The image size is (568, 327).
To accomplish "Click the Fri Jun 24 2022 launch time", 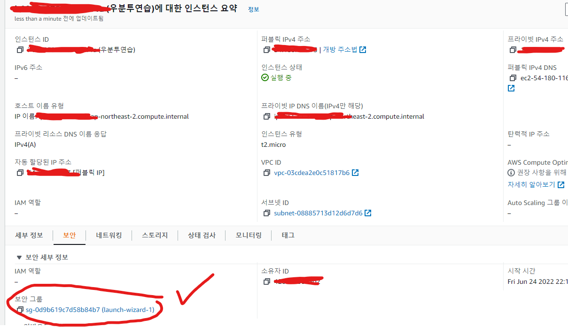I will pos(538,281).
